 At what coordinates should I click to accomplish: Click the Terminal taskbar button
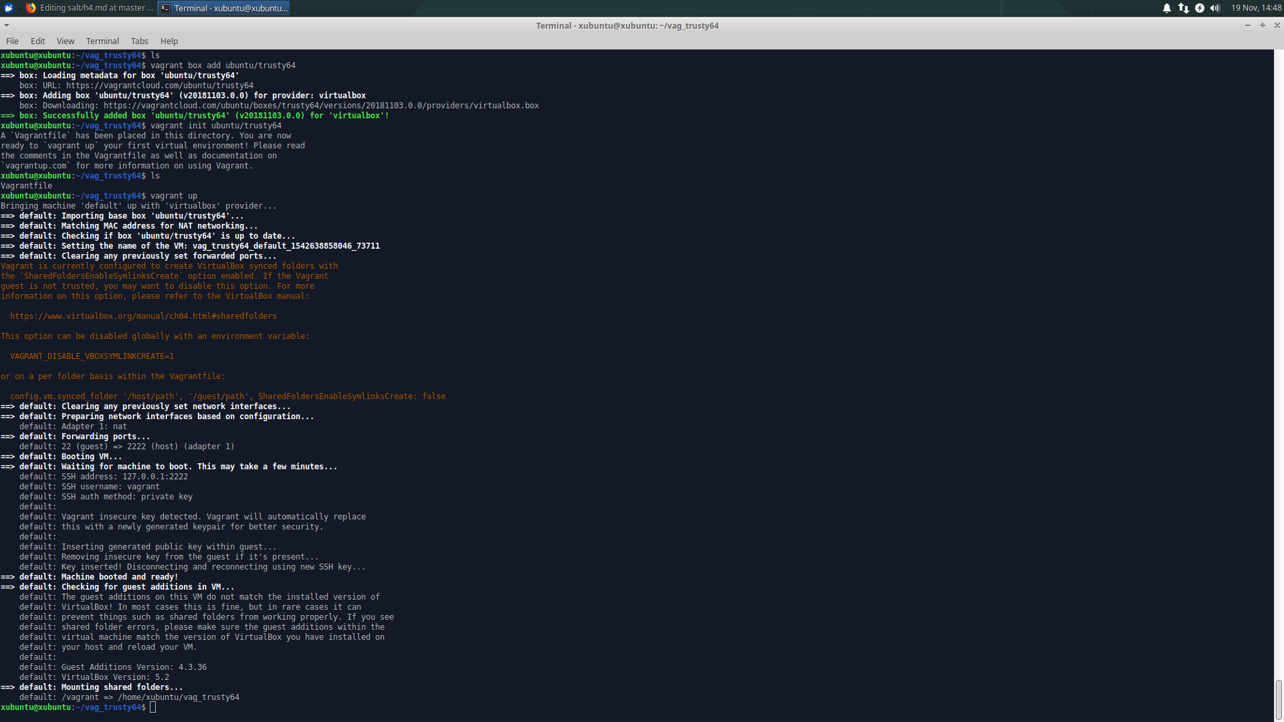click(224, 8)
